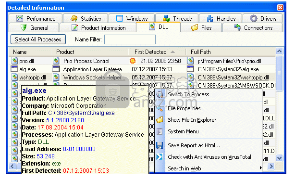Switch to Product Information tab
295x180 pixels.
[98, 28]
